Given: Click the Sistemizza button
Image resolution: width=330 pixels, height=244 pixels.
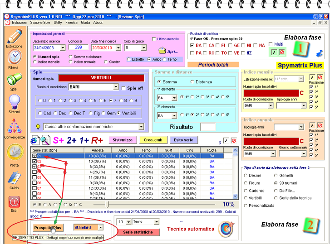Looking at the screenshot, I should click(123, 140).
